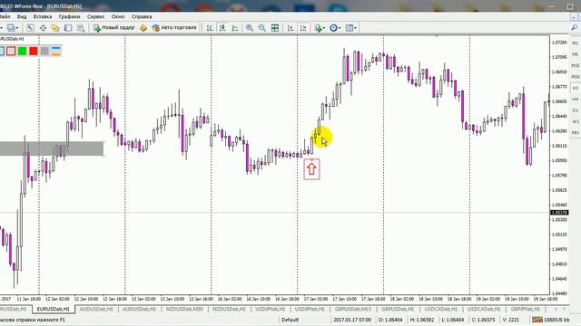The image size is (581, 326).
Task: Select the MN timeframe
Action: click(x=575, y=132)
